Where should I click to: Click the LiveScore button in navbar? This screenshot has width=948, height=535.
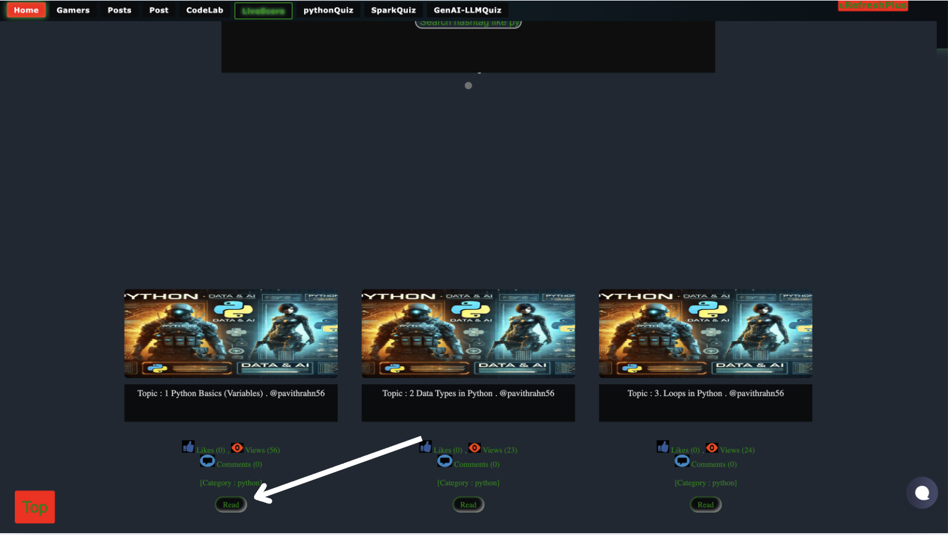[x=263, y=11]
